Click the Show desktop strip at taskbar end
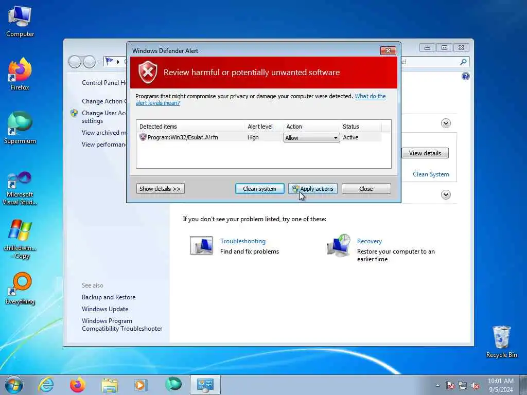Viewport: 527px width, 395px height. 523,385
